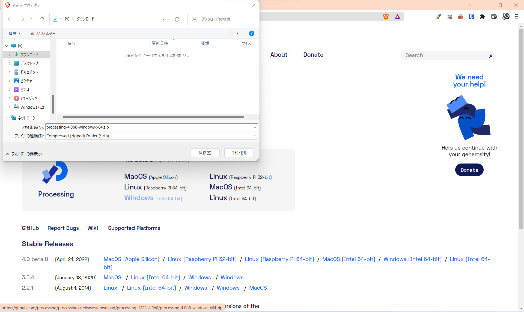Image resolution: width=524 pixels, height=312 pixels.
Task: Open the Brave Wallet icon
Action: [494, 17]
